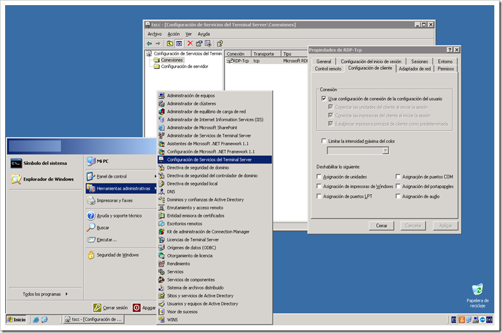Check Asignación de unidades
Viewport: 502px width, 333px height.
(319, 176)
